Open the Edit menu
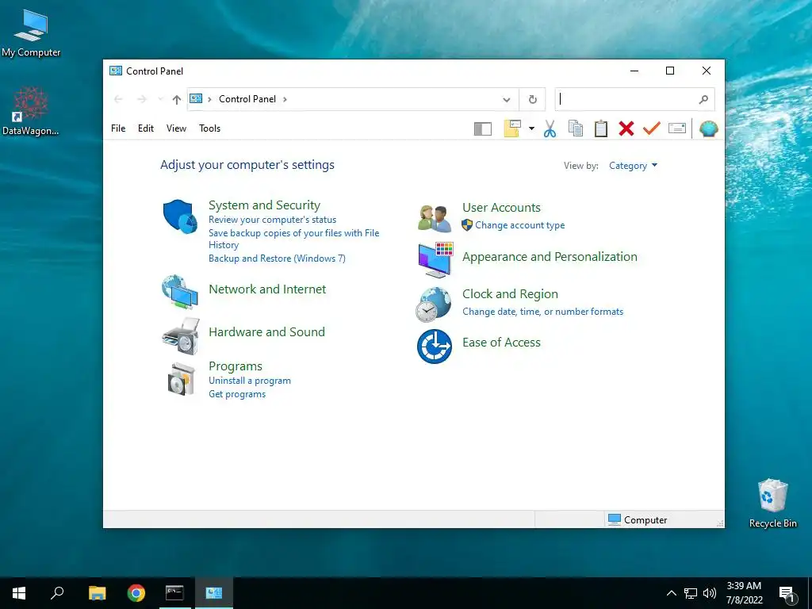This screenshot has width=812, height=609. pyautogui.click(x=146, y=128)
